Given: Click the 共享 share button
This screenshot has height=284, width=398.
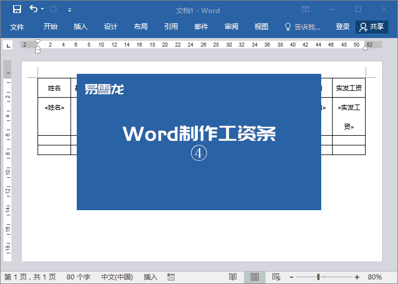Looking at the screenshot, I should pyautogui.click(x=372, y=27).
